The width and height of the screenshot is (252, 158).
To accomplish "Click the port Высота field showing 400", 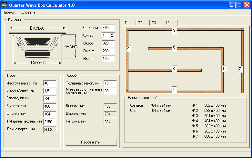I will (50, 106).
